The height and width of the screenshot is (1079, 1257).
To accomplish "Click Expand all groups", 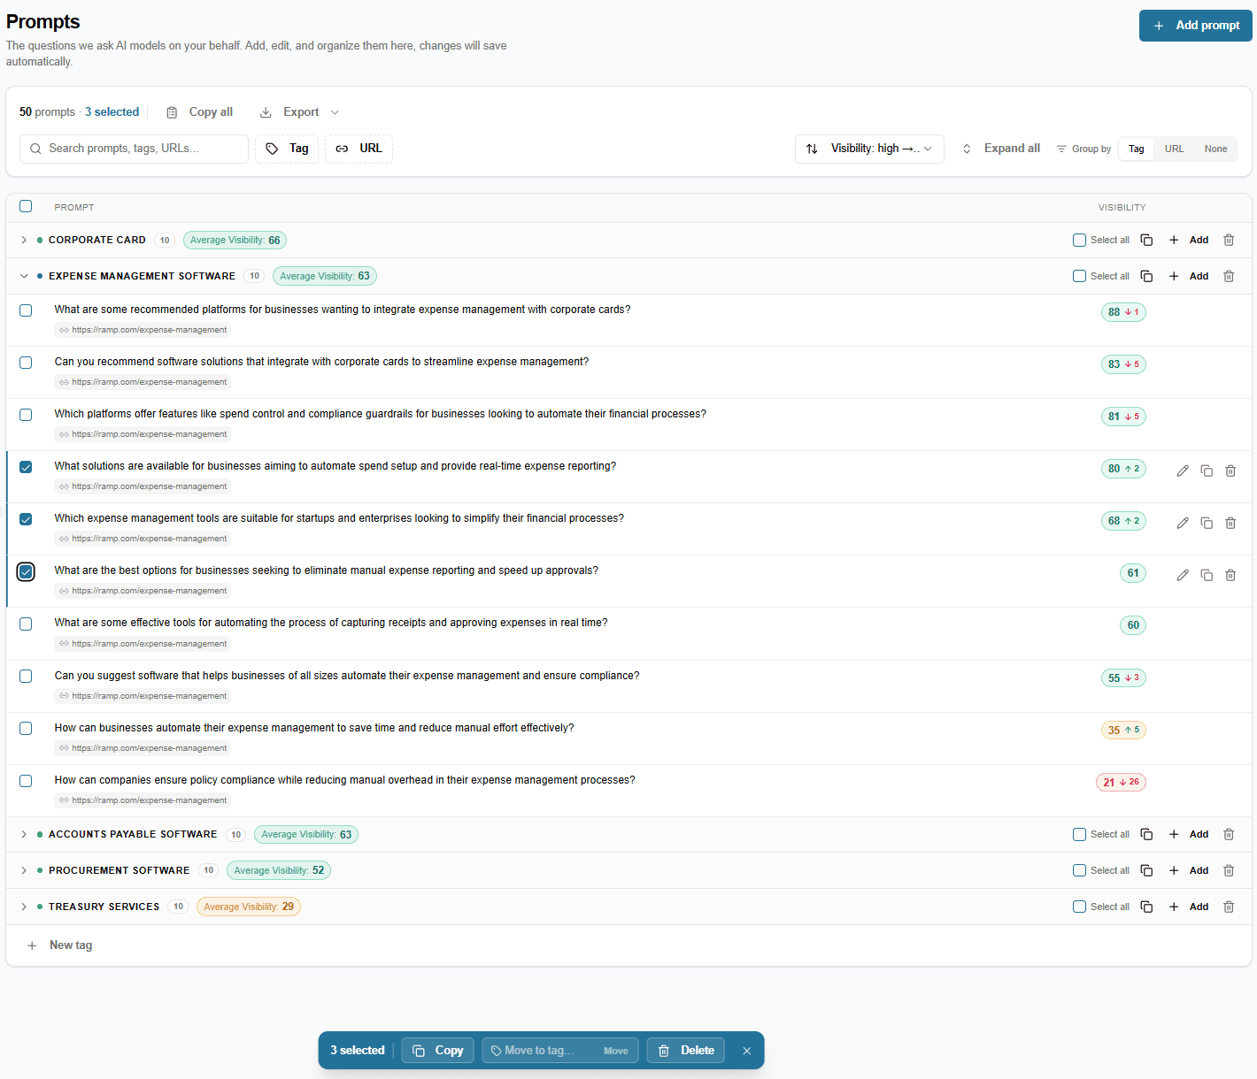I will pyautogui.click(x=1001, y=149).
